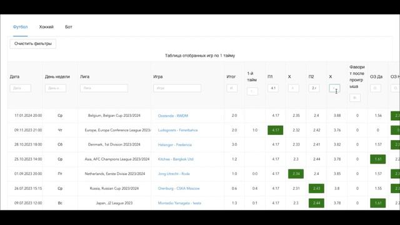Click the green 2.34 cell in Jong Utrecht row
Screen dimensions: 400x225
pyautogui.click(x=296, y=174)
